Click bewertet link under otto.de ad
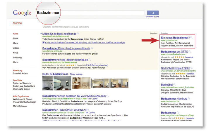Image resolution: width=213 pixels, height=132 pixels. pyautogui.click(x=189, y=57)
